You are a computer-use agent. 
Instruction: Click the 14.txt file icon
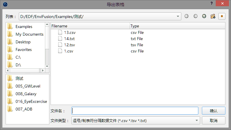click(60, 38)
